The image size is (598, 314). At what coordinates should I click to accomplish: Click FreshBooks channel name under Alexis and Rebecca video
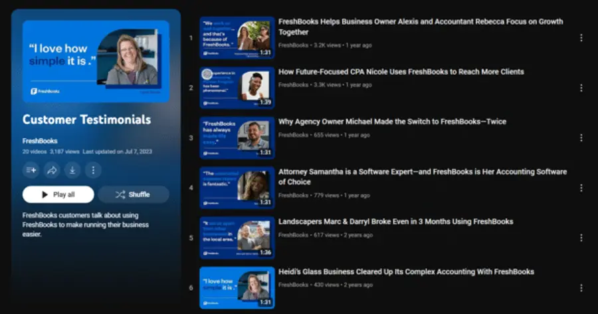[293, 45]
